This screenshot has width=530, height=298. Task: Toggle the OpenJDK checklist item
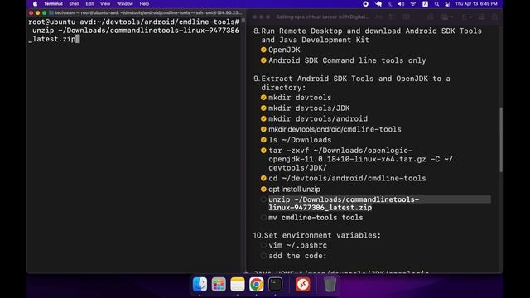click(x=263, y=50)
